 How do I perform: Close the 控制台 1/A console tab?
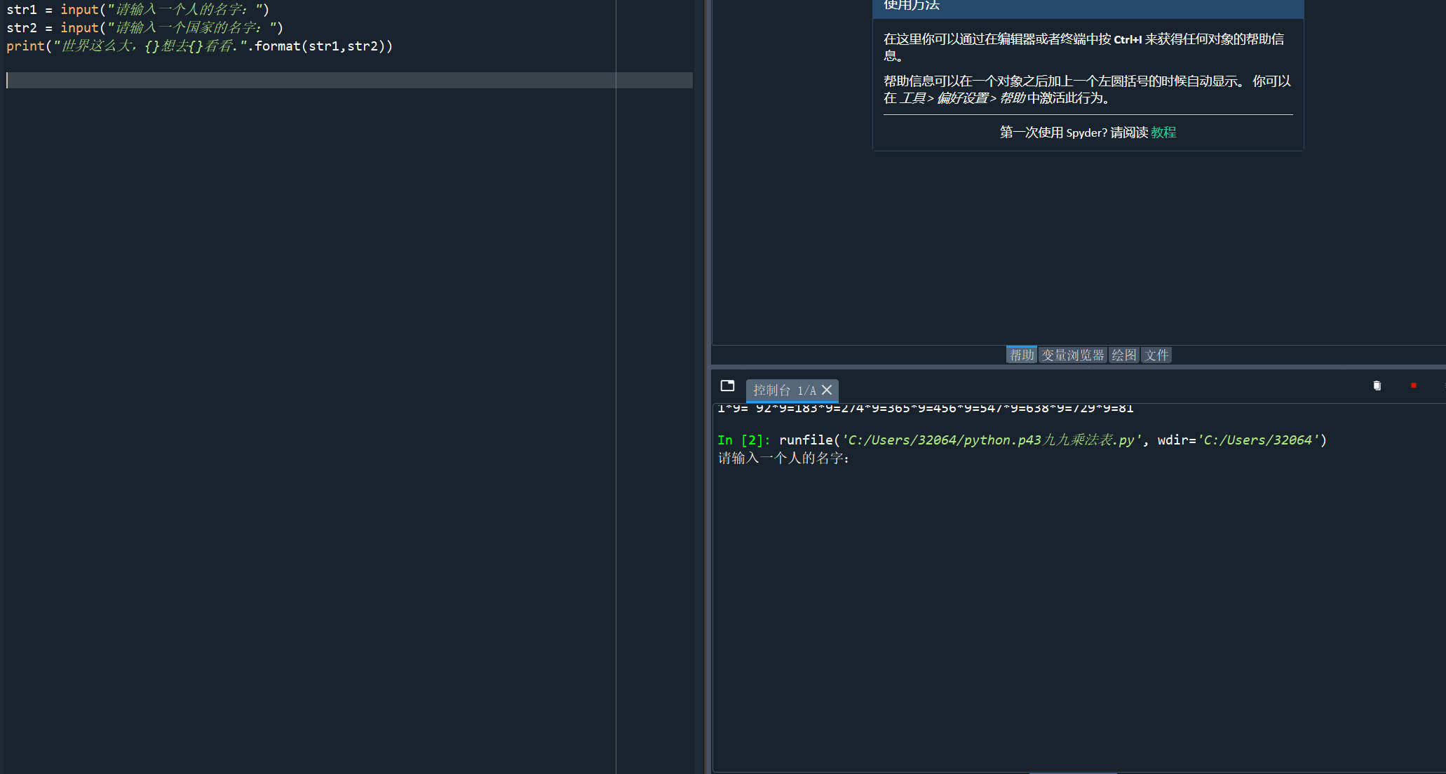tap(827, 390)
